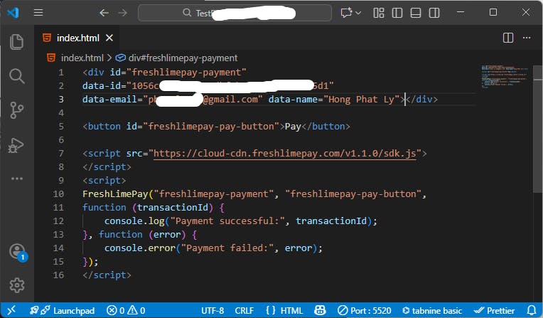Open notifications bell

[x=532, y=310]
